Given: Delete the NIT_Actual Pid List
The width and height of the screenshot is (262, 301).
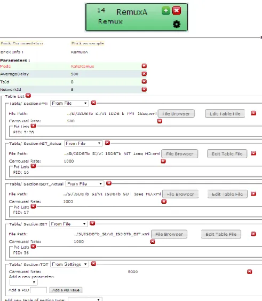Looking at the screenshot, I should click(33, 166).
